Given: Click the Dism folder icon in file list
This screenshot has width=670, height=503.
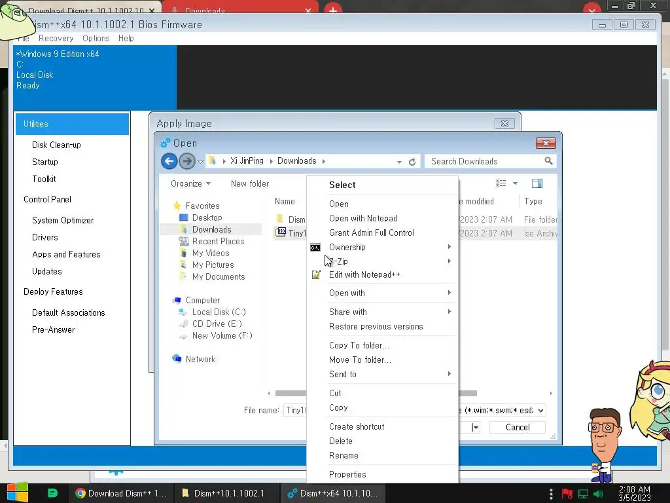Looking at the screenshot, I should 280,219.
